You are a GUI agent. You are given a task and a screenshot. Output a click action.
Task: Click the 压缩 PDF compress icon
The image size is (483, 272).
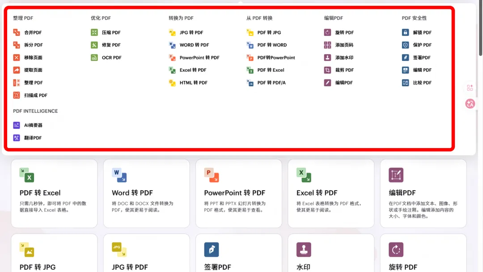coord(94,32)
